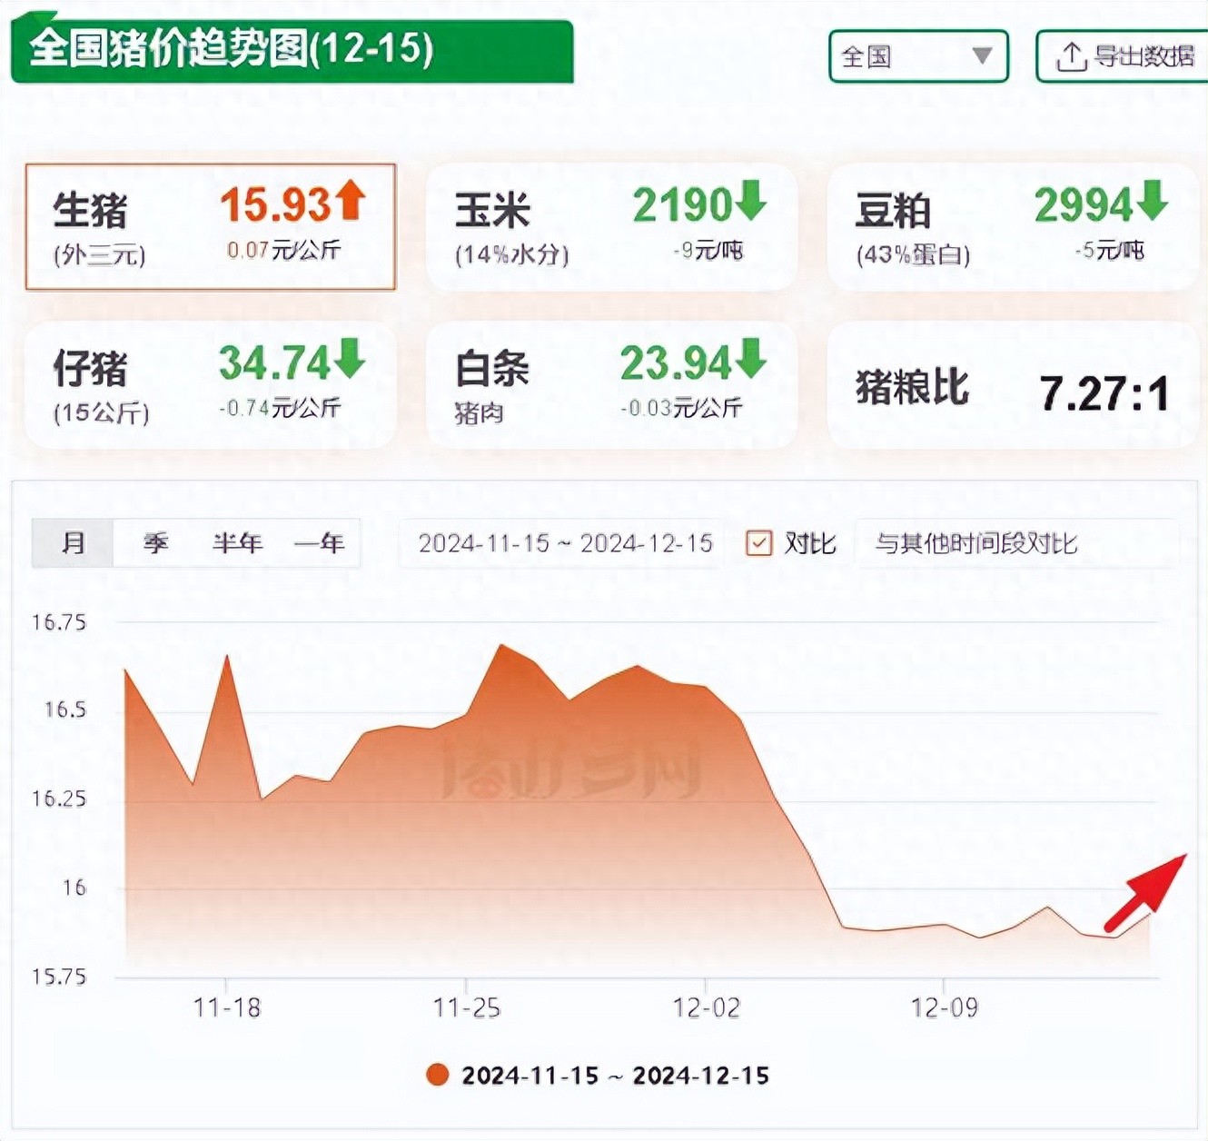Switch to the 一年 time range tab
This screenshot has width=1208, height=1141.
point(319,543)
